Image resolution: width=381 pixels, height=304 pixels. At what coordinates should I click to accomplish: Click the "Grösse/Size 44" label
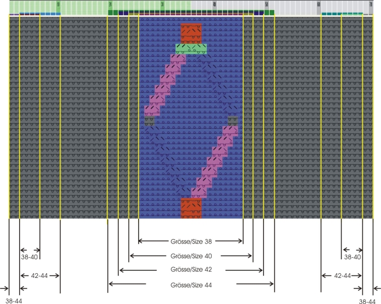coord(191,284)
